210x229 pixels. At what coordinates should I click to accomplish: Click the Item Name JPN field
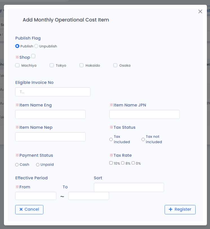[144, 114]
